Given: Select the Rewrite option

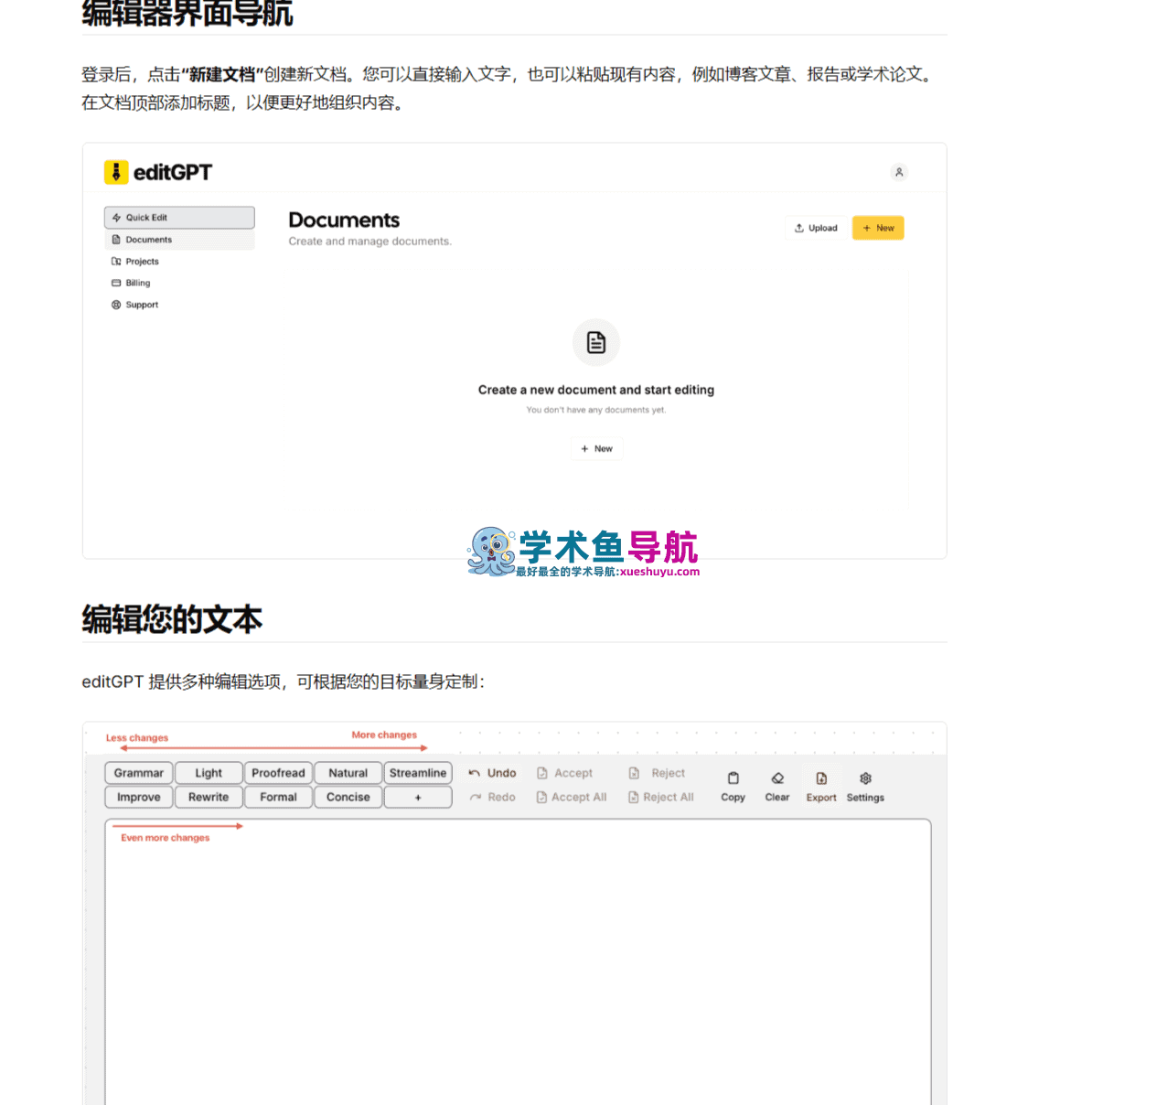Looking at the screenshot, I should pyautogui.click(x=209, y=798).
